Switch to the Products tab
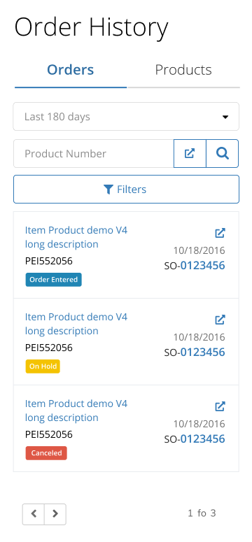Viewport: 252px width, 542px height. coord(183,70)
